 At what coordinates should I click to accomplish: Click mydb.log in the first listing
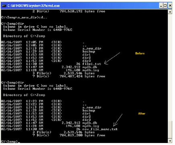point(91,70)
